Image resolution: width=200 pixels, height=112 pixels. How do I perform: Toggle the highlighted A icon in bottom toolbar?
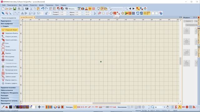(x=180, y=107)
